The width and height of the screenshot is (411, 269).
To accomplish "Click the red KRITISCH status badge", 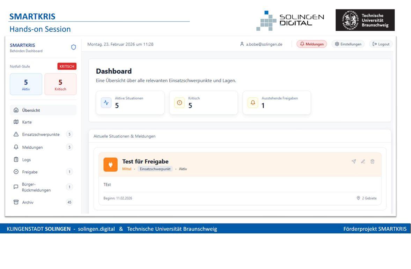I will [66, 66].
